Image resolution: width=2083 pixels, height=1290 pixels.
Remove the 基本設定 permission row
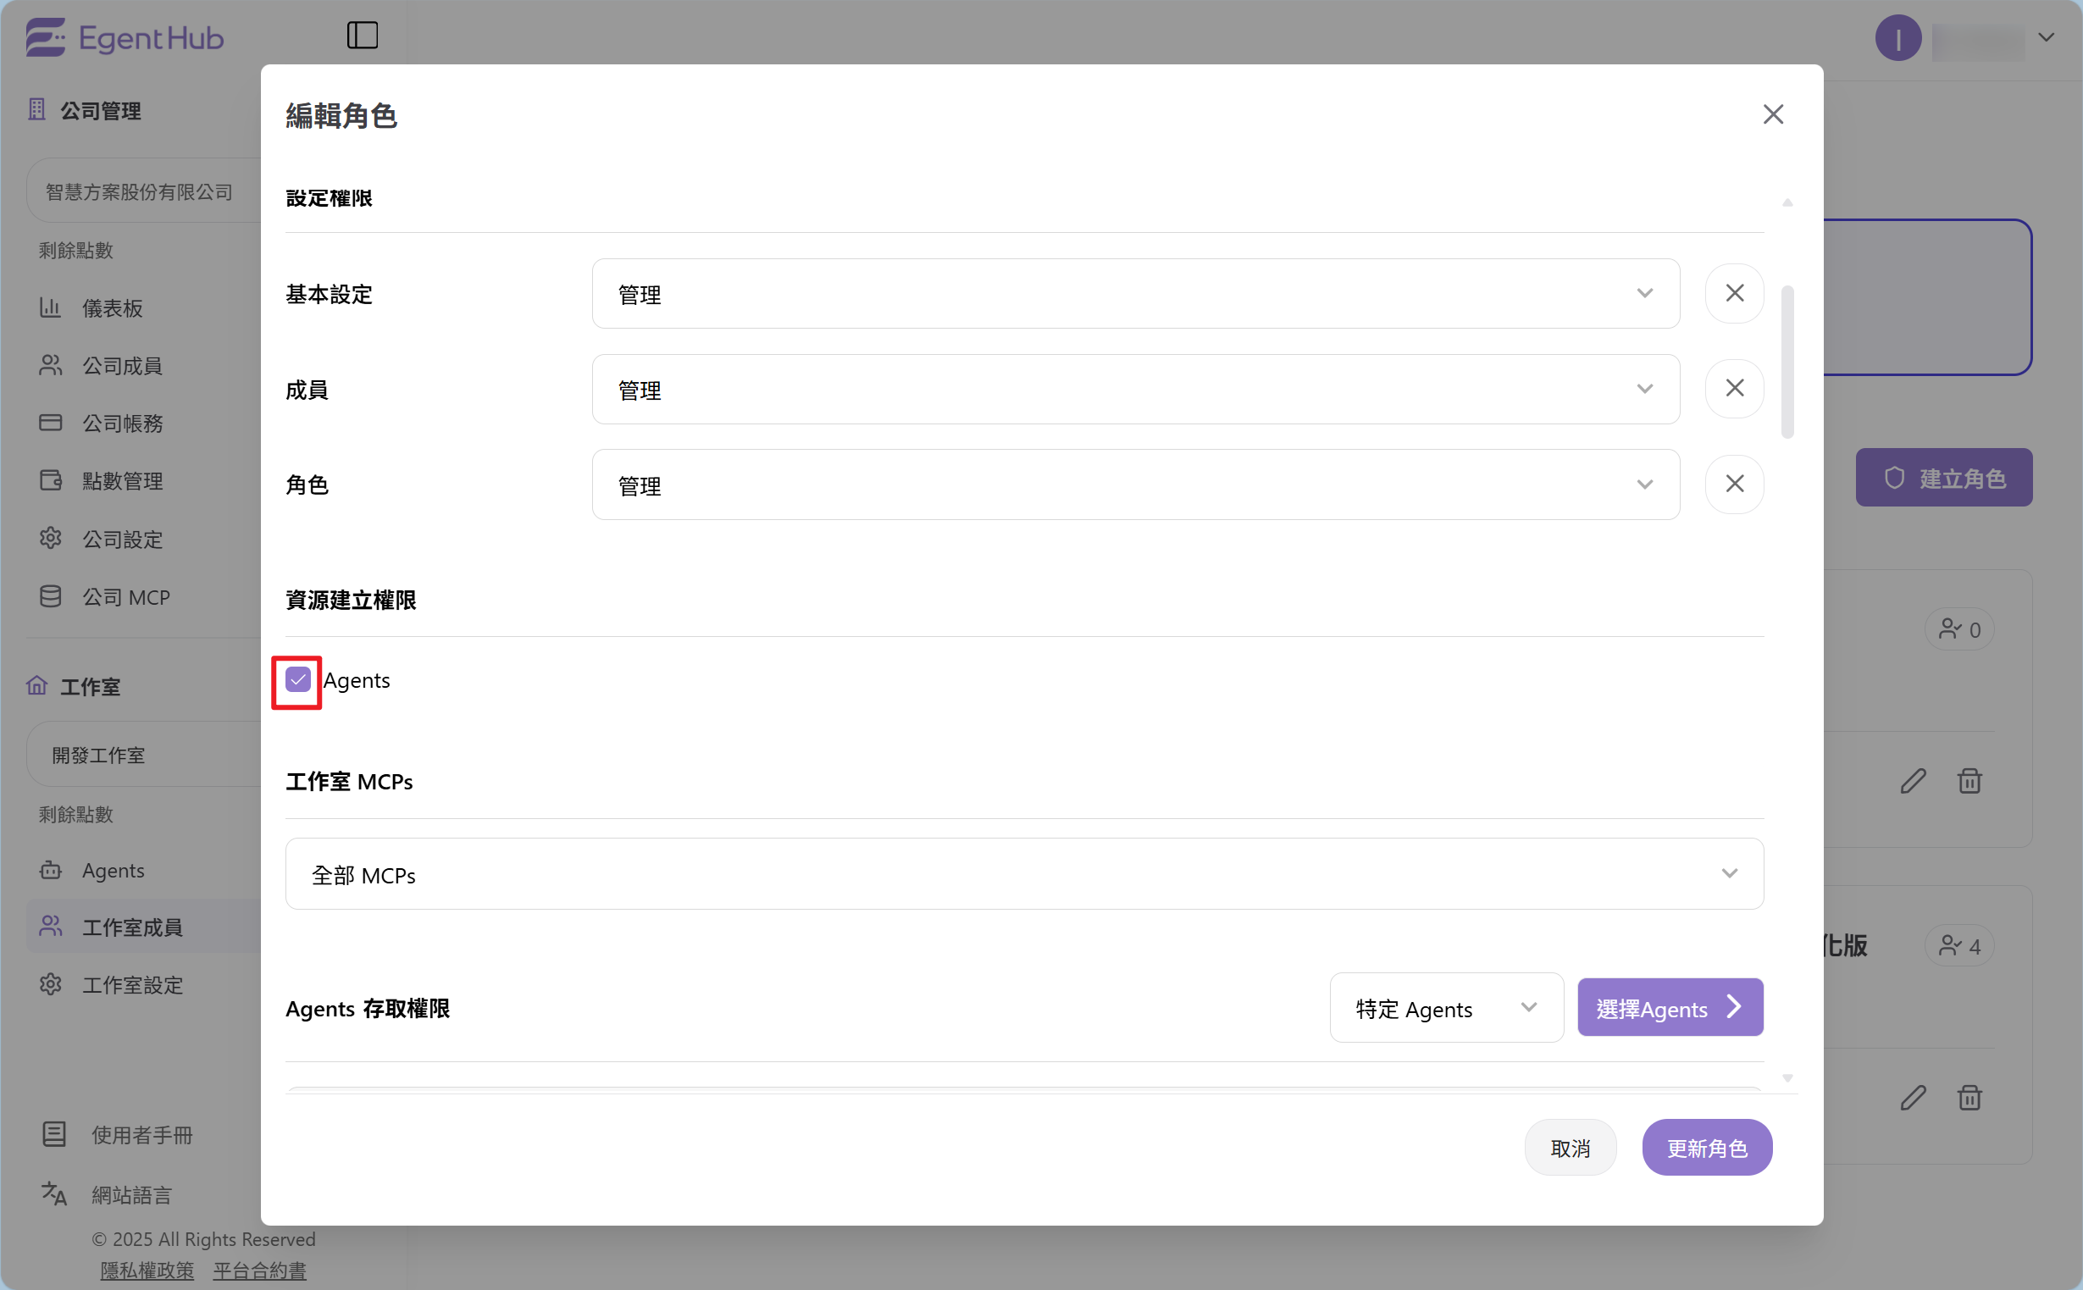pos(1733,294)
